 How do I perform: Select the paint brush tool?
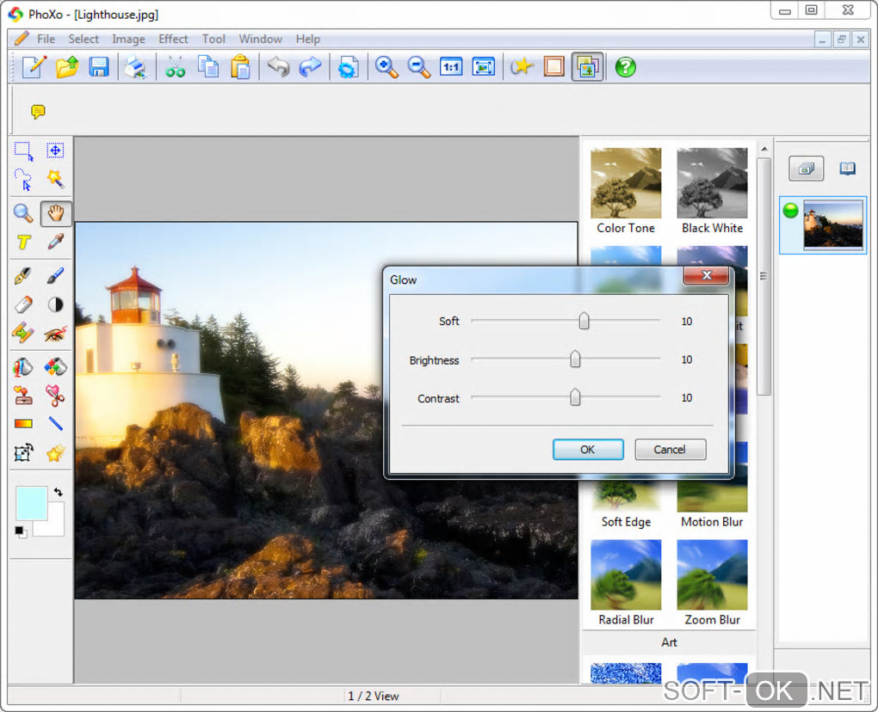click(x=55, y=276)
